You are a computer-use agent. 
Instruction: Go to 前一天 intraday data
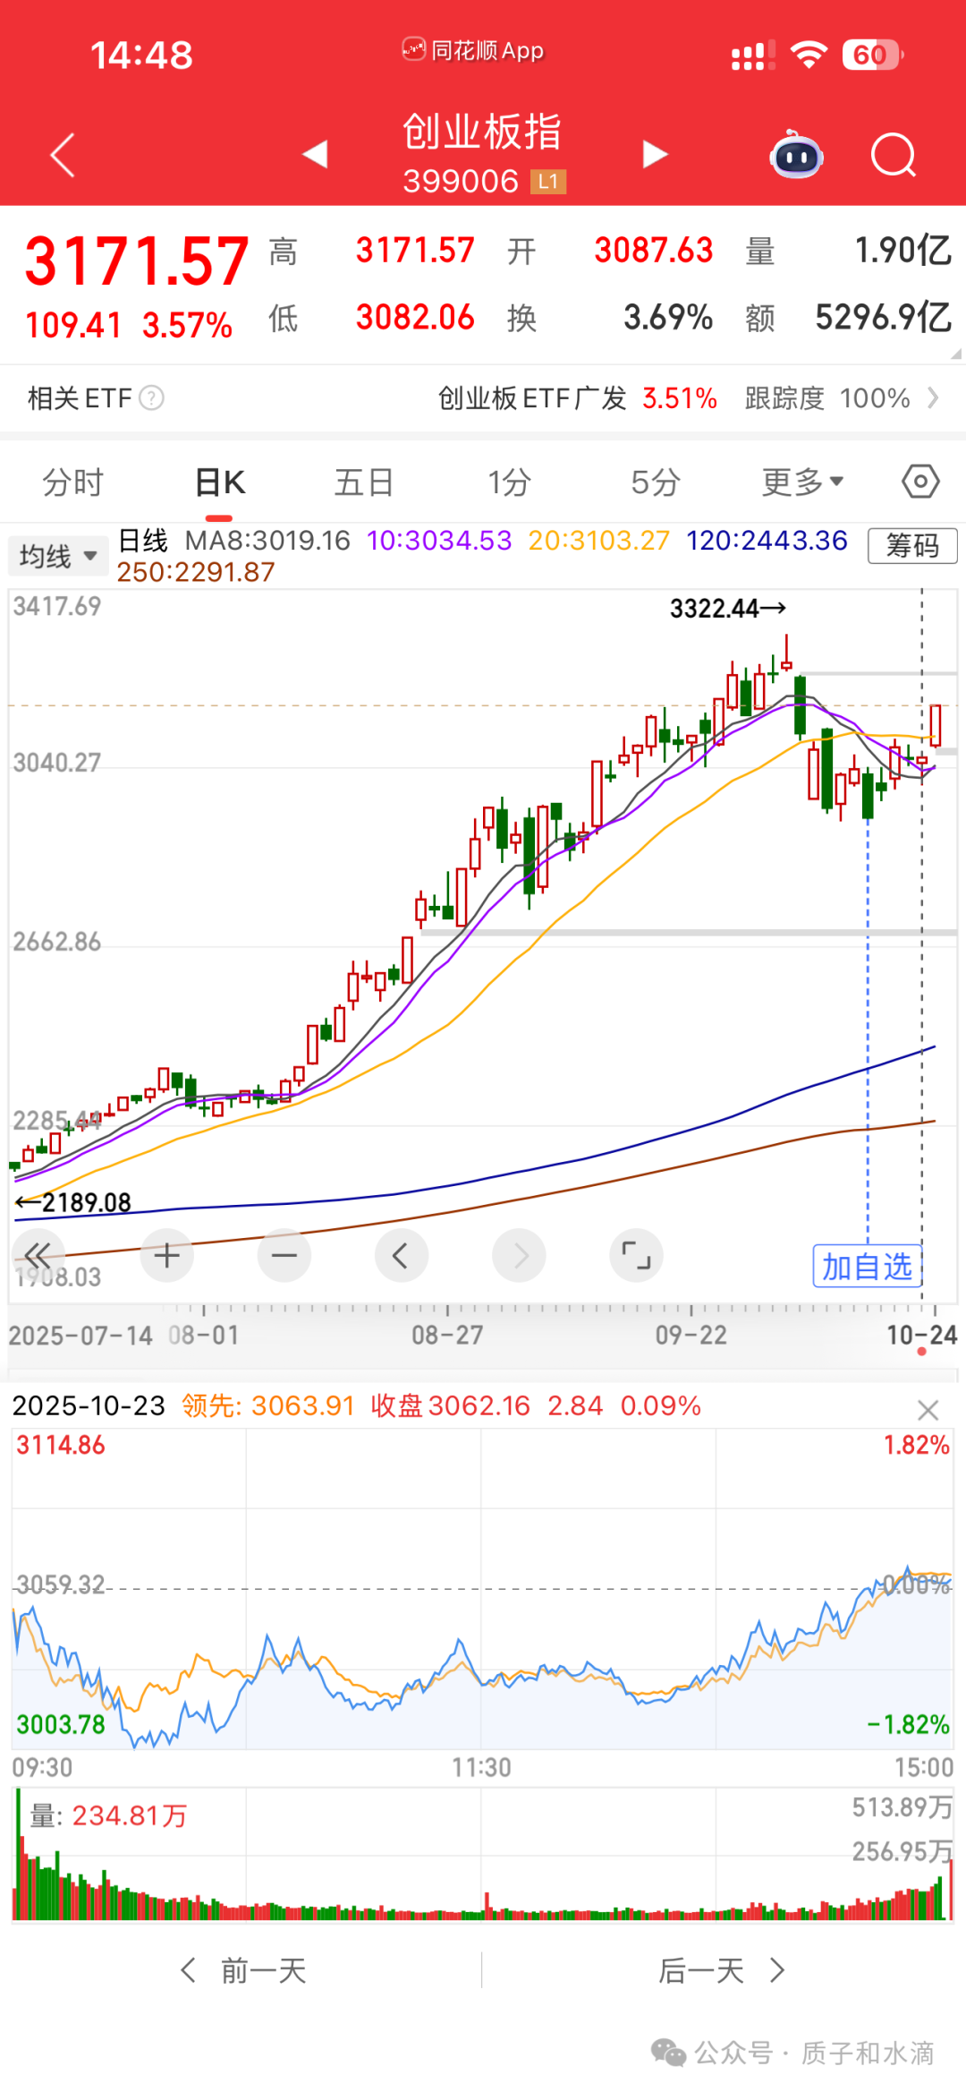[244, 1970]
